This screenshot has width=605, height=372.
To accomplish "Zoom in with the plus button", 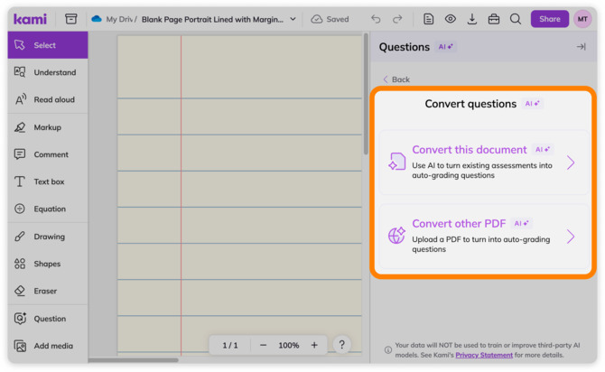I will click(314, 345).
